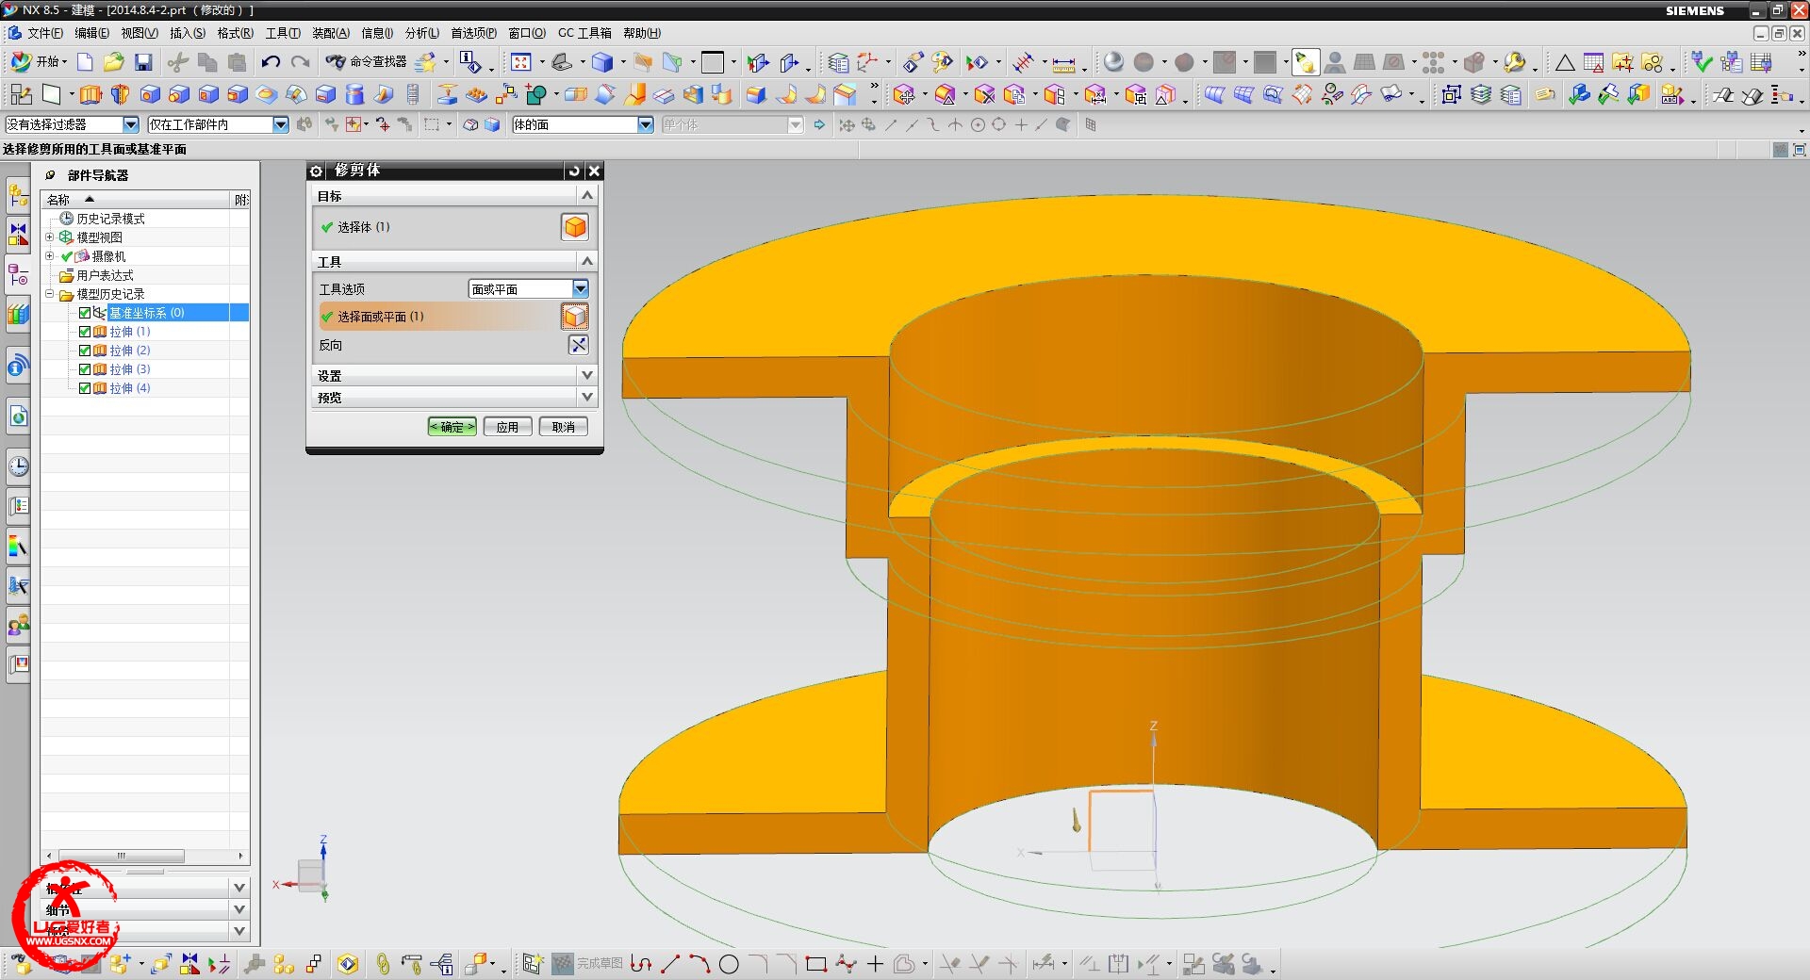The image size is (1810, 980).
Task: Open the 工具选项 面或平面 dropdown
Action: pos(529,289)
